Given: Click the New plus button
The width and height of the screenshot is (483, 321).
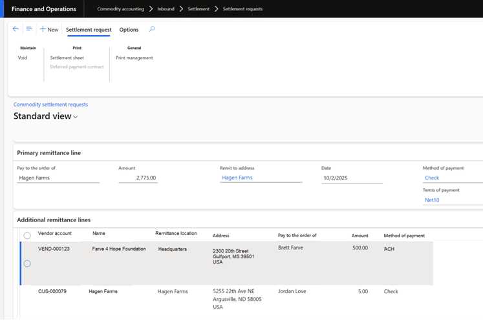Looking at the screenshot, I should pos(49,30).
